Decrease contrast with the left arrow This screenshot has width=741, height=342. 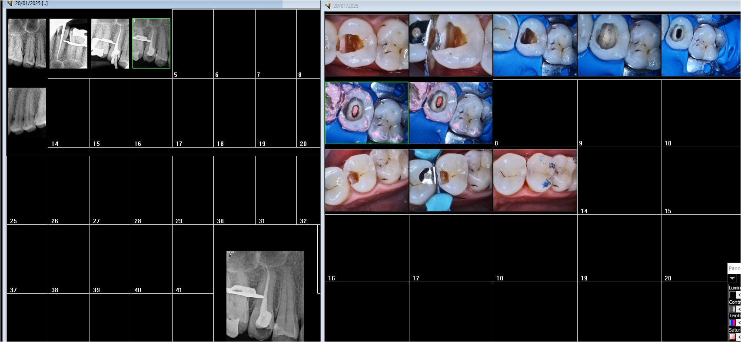tap(739, 309)
